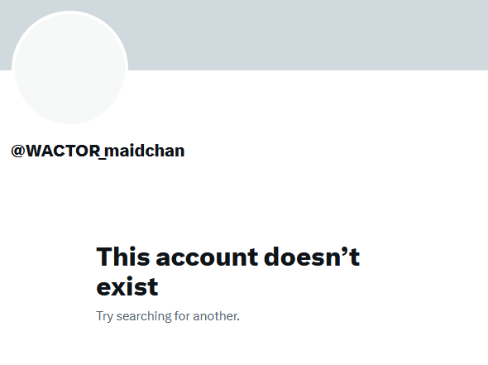Click the "This account doesn't exist" heading
This screenshot has width=488, height=365.
coord(227,271)
